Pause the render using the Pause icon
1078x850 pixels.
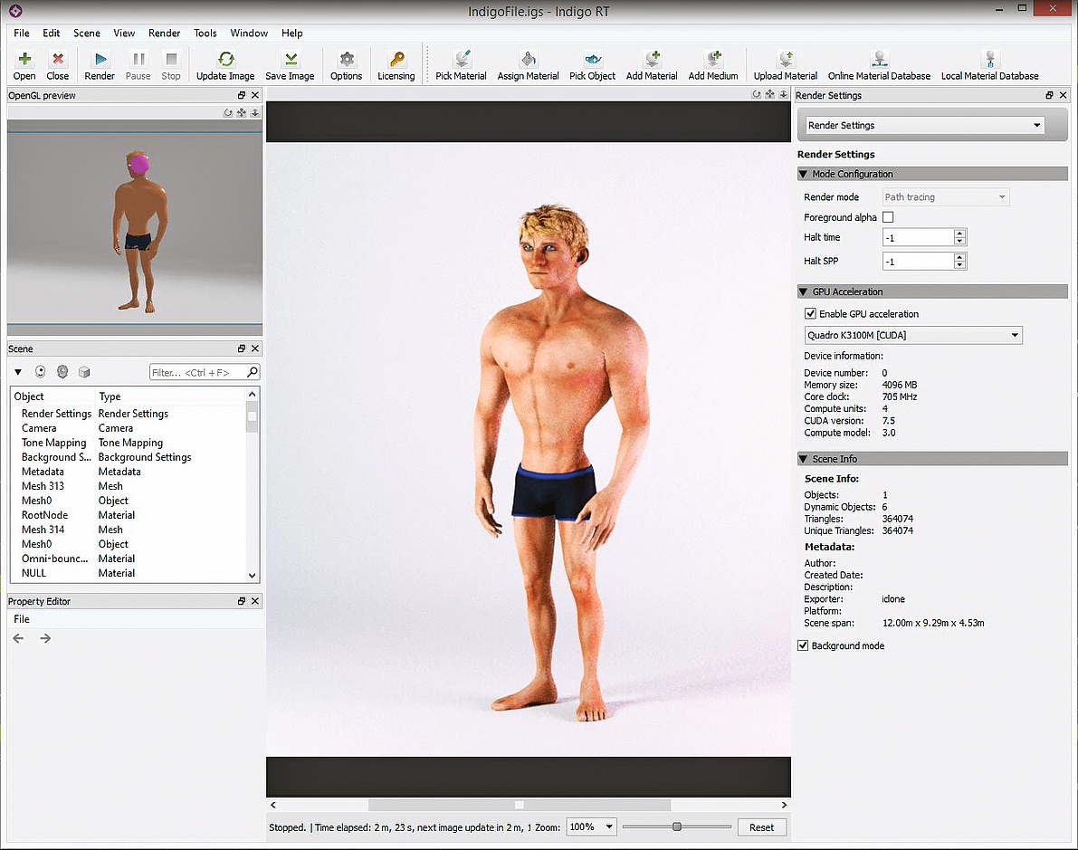click(x=138, y=65)
